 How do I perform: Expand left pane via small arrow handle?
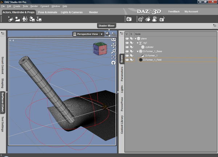[7, 92]
